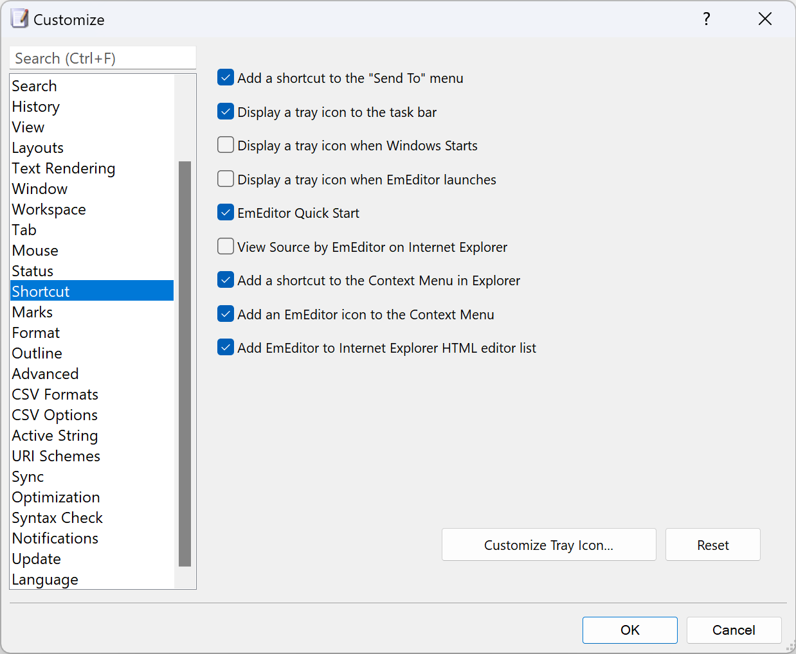Image resolution: width=796 pixels, height=654 pixels.
Task: Open the View category
Action: tap(92, 127)
